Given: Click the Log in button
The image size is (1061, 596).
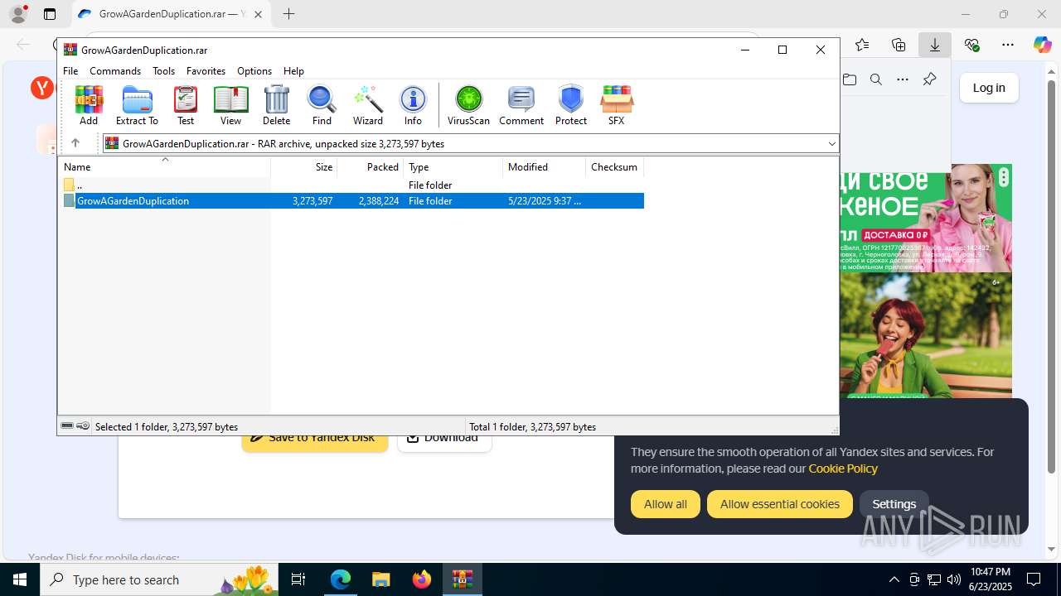Looking at the screenshot, I should (989, 88).
